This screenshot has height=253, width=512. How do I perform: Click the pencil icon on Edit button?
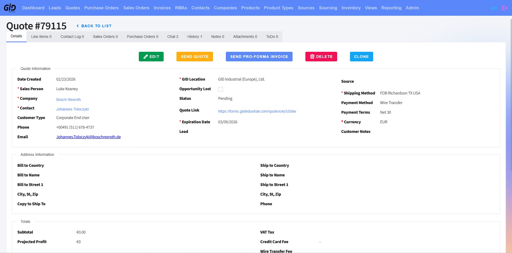coord(146,57)
